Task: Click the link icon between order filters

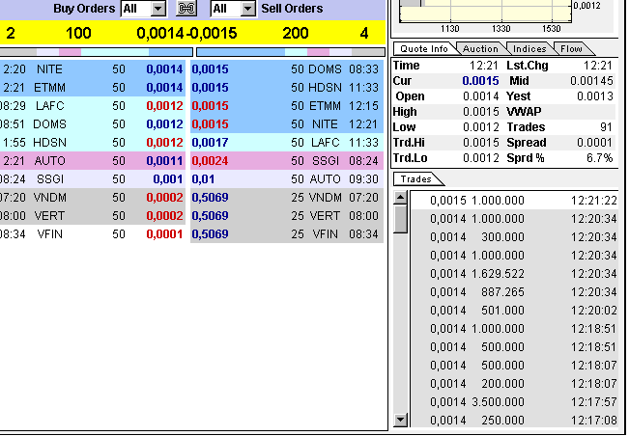Action: point(186,9)
